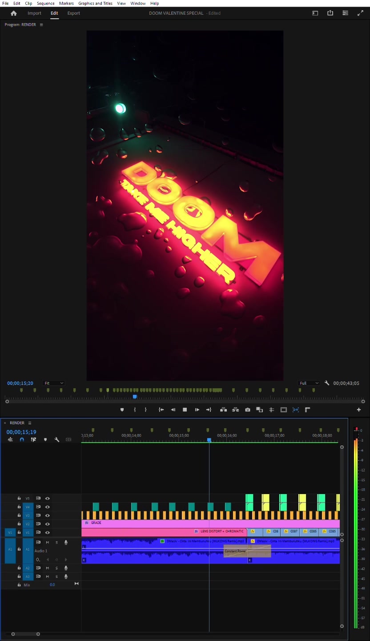370x641 pixels.
Task: Enable voice-over record on track A3
Action: click(66, 577)
